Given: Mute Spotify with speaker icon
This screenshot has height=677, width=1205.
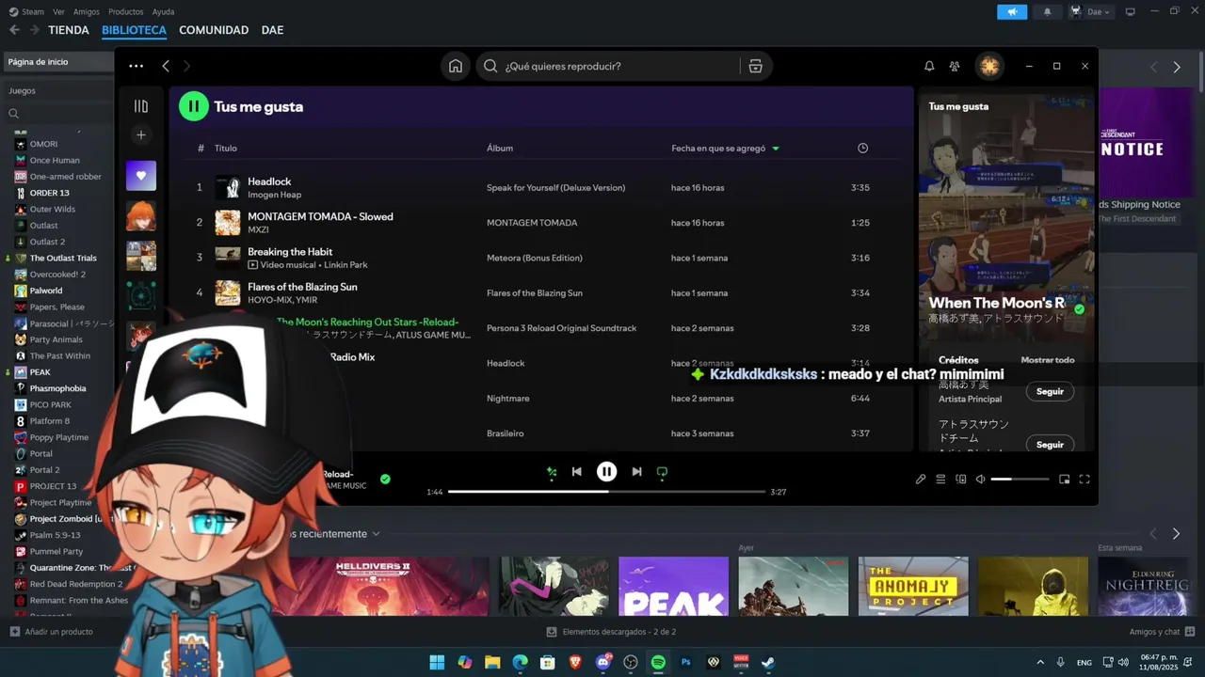Looking at the screenshot, I should tap(980, 480).
